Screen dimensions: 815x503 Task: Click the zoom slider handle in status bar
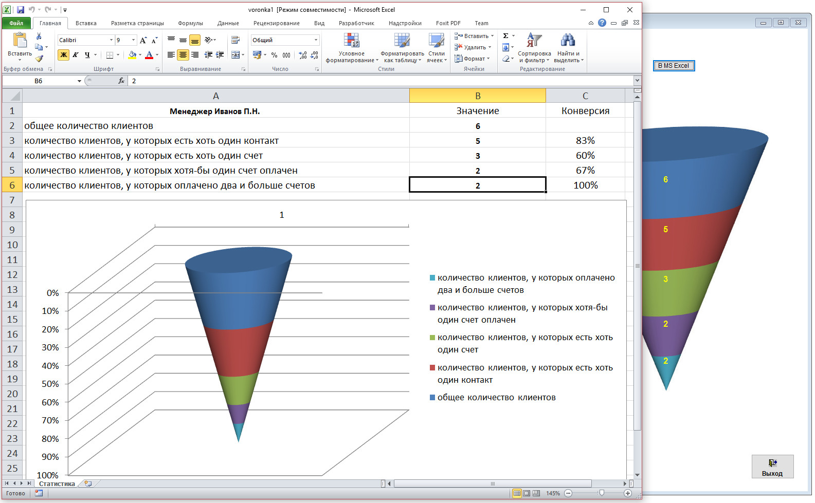point(601,493)
